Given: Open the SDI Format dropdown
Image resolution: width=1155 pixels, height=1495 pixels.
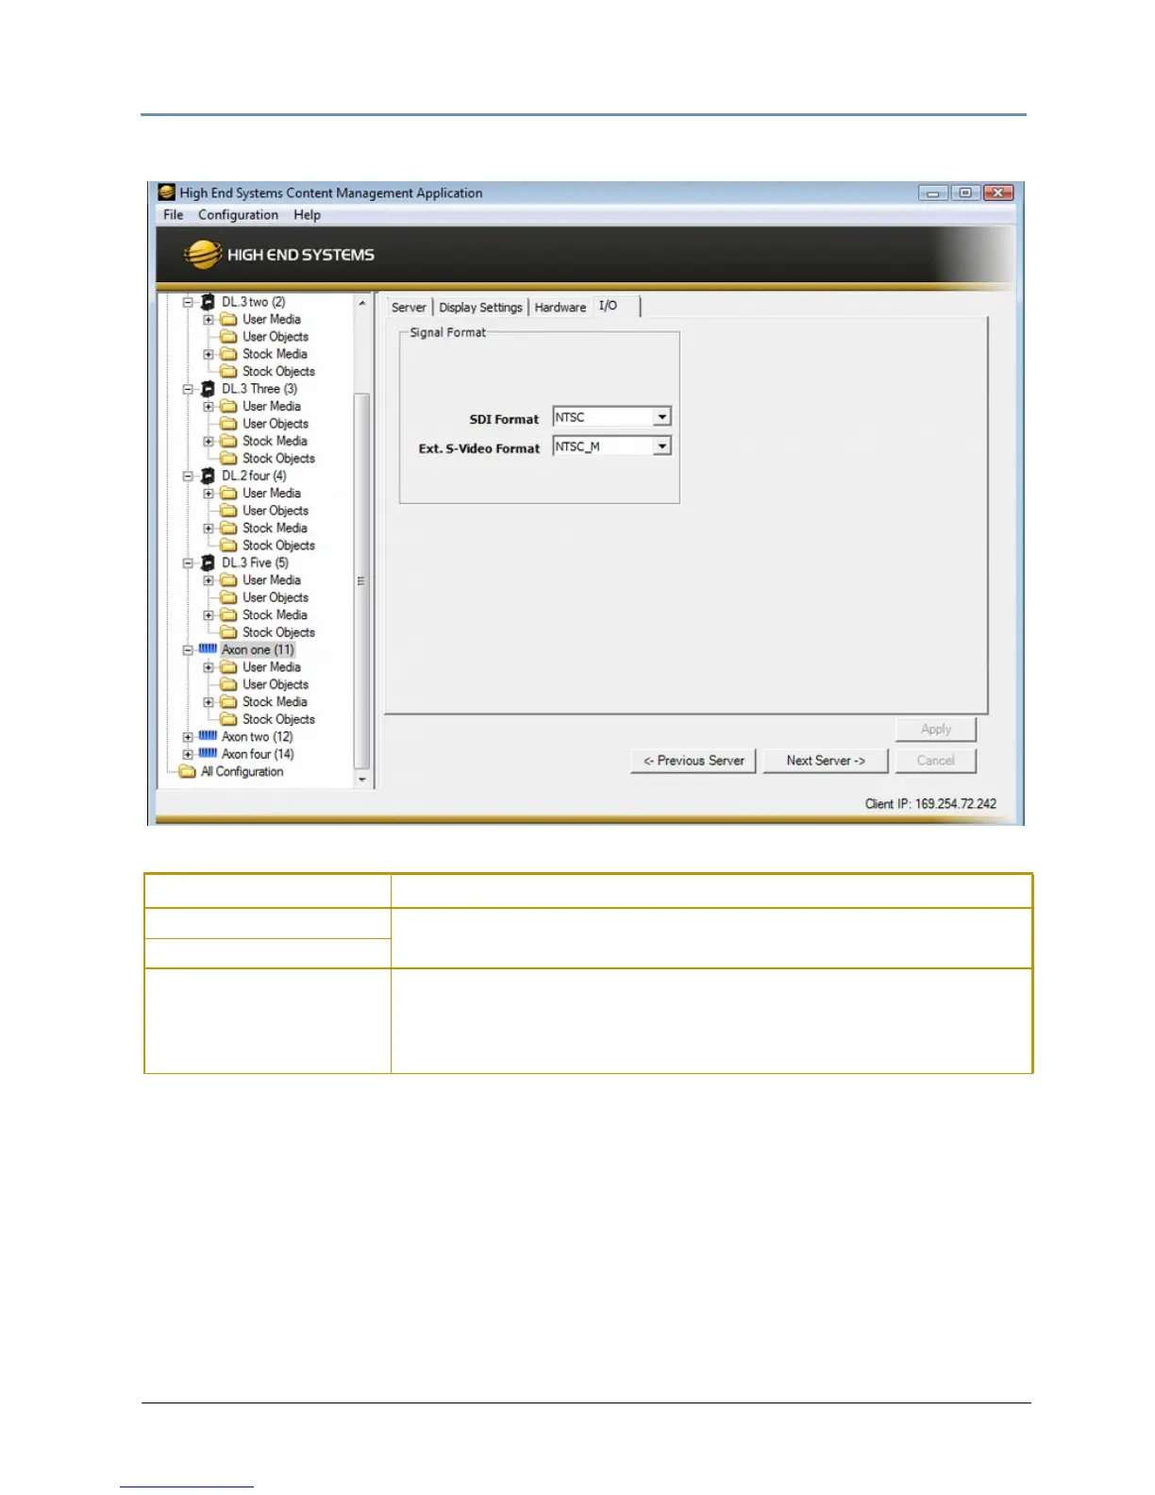Looking at the screenshot, I should (662, 417).
